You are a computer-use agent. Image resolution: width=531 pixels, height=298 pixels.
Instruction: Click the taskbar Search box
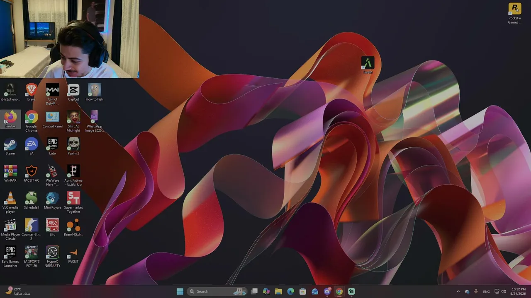coord(217,291)
